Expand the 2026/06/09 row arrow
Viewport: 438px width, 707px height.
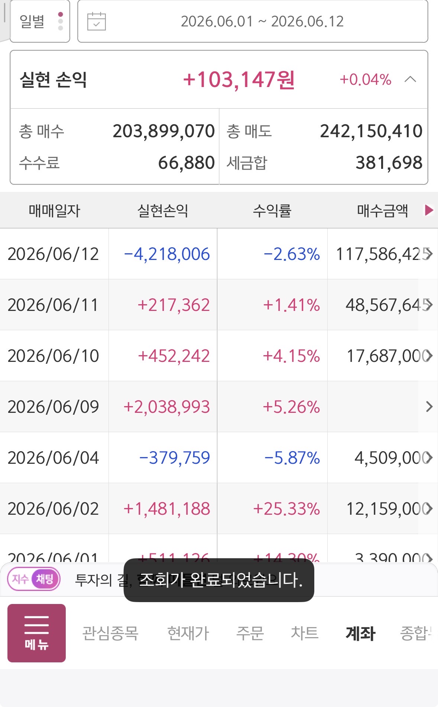429,406
